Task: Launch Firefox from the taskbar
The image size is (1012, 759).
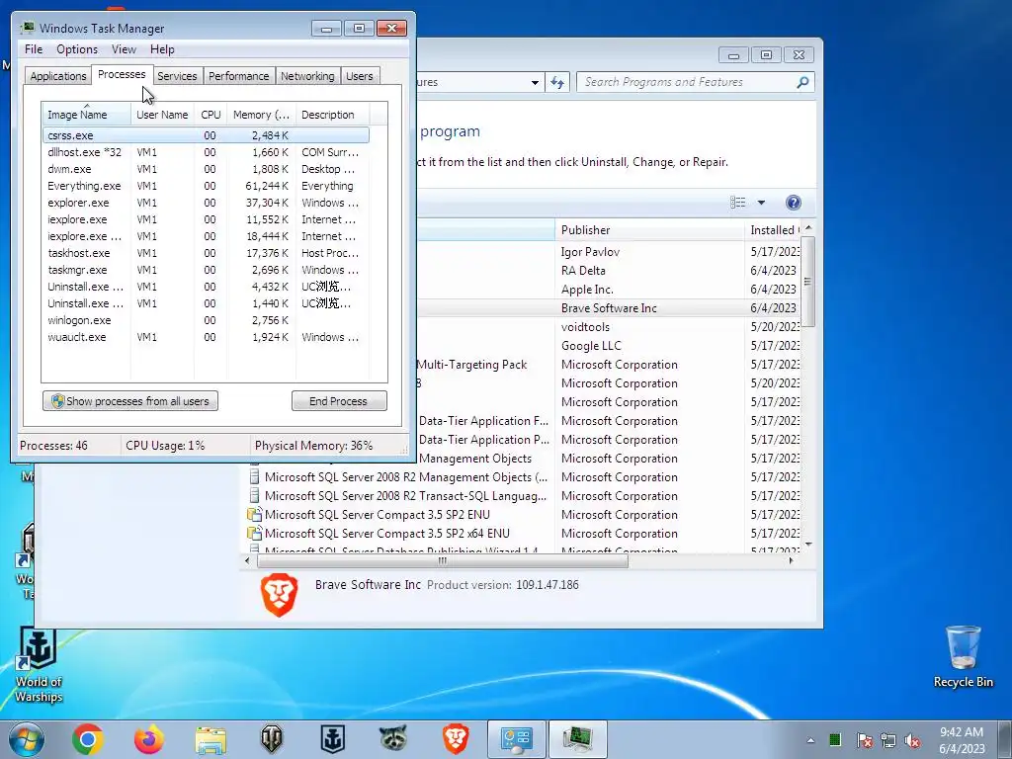Action: [x=149, y=739]
